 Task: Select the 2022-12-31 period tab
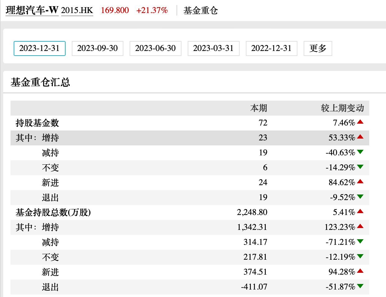point(272,48)
